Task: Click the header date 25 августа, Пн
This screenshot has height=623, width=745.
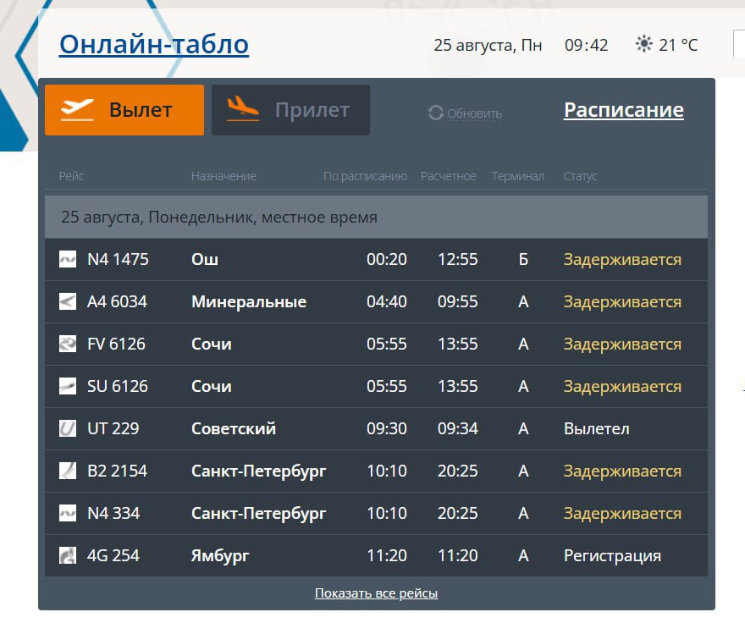Action: pos(488,45)
